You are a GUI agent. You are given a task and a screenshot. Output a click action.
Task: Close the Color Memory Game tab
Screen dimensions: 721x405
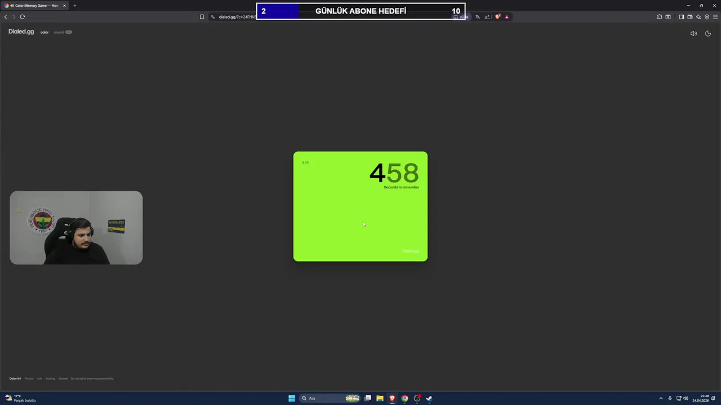(x=64, y=6)
